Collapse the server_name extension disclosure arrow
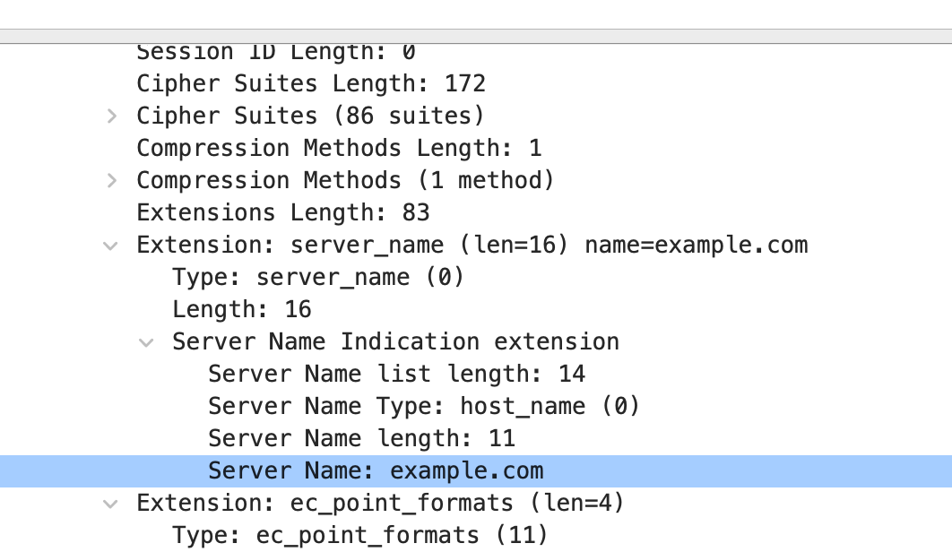This screenshot has width=952, height=552. coord(110,246)
